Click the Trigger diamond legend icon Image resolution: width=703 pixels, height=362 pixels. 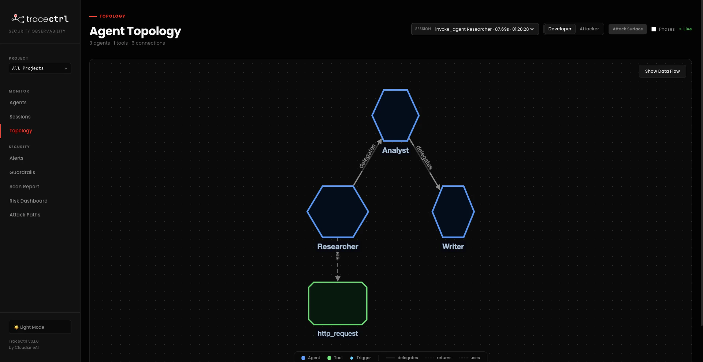click(351, 358)
